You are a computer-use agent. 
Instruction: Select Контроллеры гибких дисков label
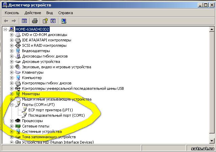click(x=47, y=83)
